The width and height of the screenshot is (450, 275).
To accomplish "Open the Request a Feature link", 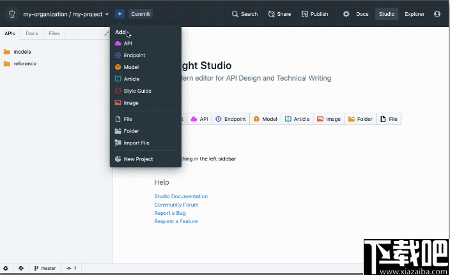I will [x=176, y=221].
